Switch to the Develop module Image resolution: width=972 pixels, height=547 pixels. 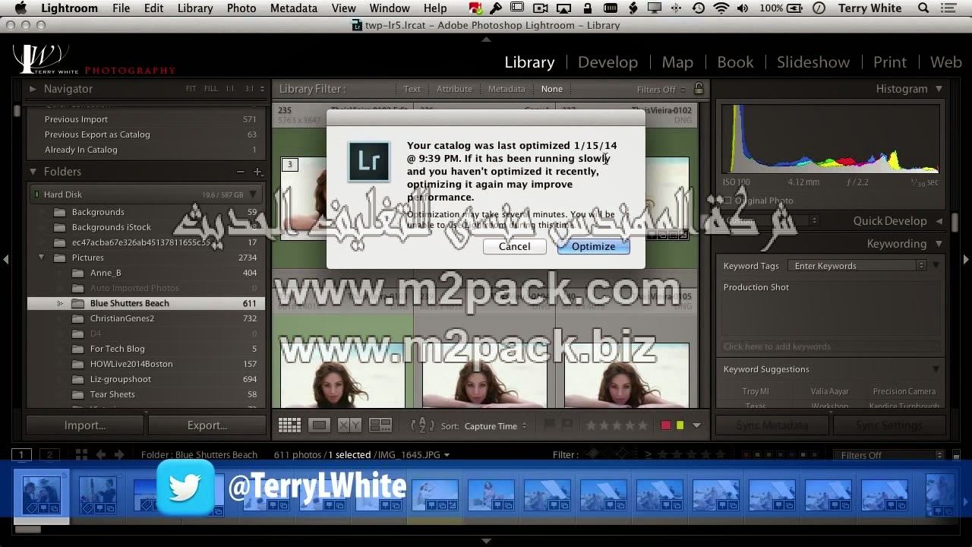coord(607,62)
